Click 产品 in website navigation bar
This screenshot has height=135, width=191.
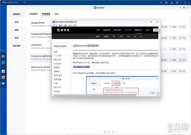(98, 30)
